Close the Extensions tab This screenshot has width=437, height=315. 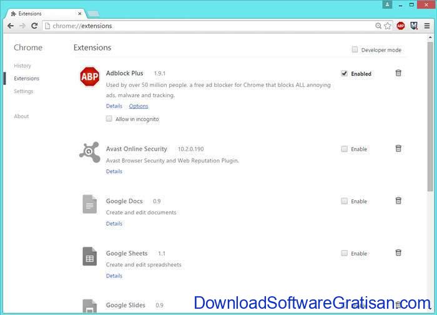[80, 13]
